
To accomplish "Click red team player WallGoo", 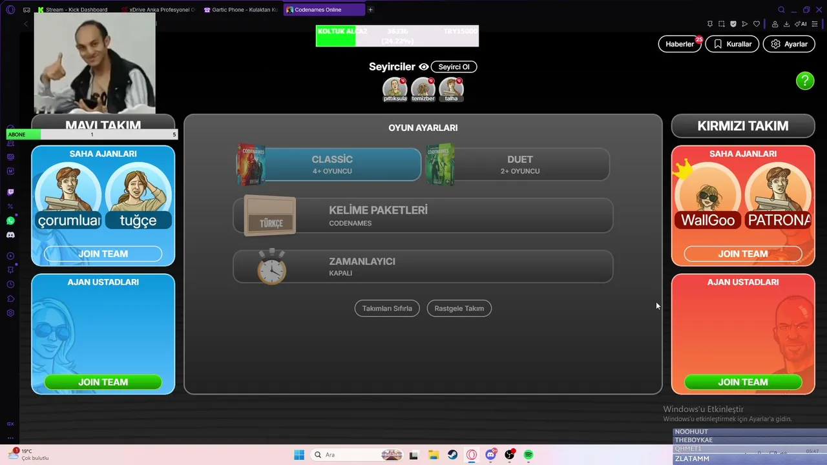I will click(x=707, y=197).
